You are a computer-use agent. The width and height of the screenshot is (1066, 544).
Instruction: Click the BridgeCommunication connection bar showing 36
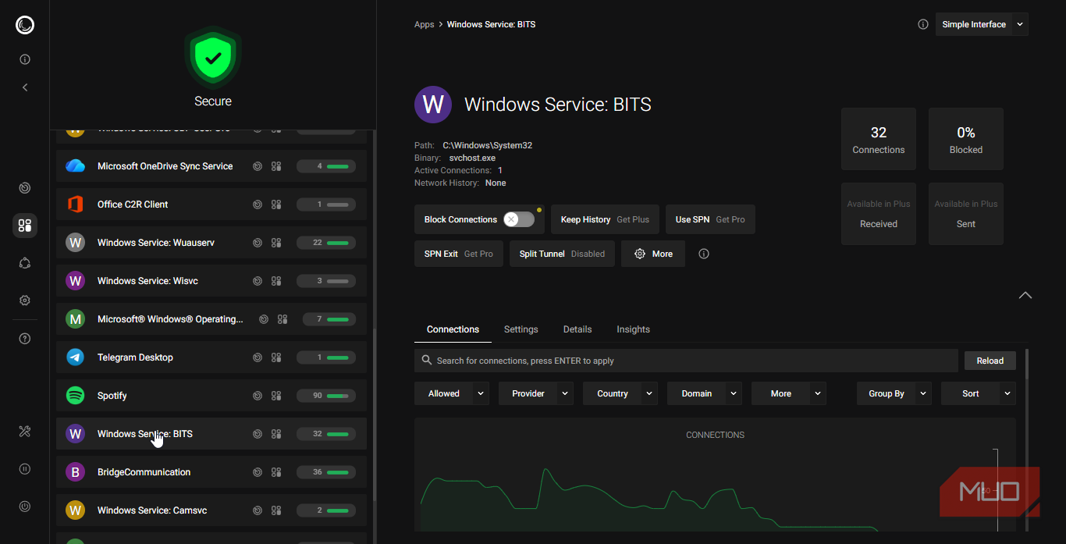click(x=326, y=472)
